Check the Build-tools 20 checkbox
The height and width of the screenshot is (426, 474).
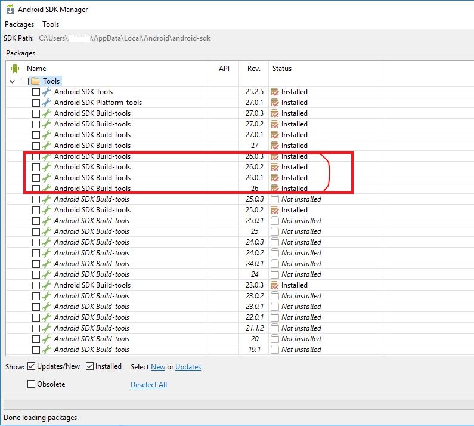pos(36,339)
